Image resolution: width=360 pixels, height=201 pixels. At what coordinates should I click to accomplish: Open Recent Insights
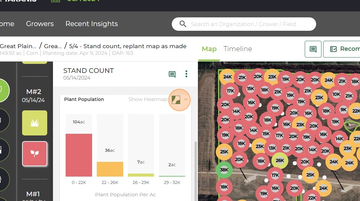(92, 24)
